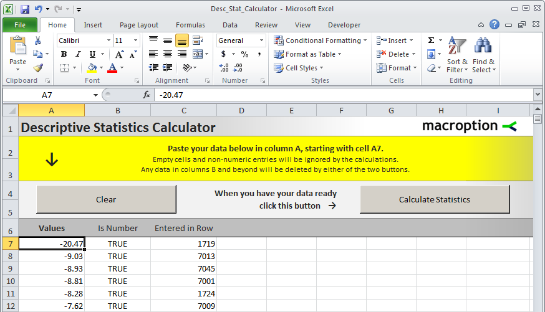Screen dimensions: 545x312
Task: Open the Calibri font name dropdown
Action: click(x=109, y=40)
